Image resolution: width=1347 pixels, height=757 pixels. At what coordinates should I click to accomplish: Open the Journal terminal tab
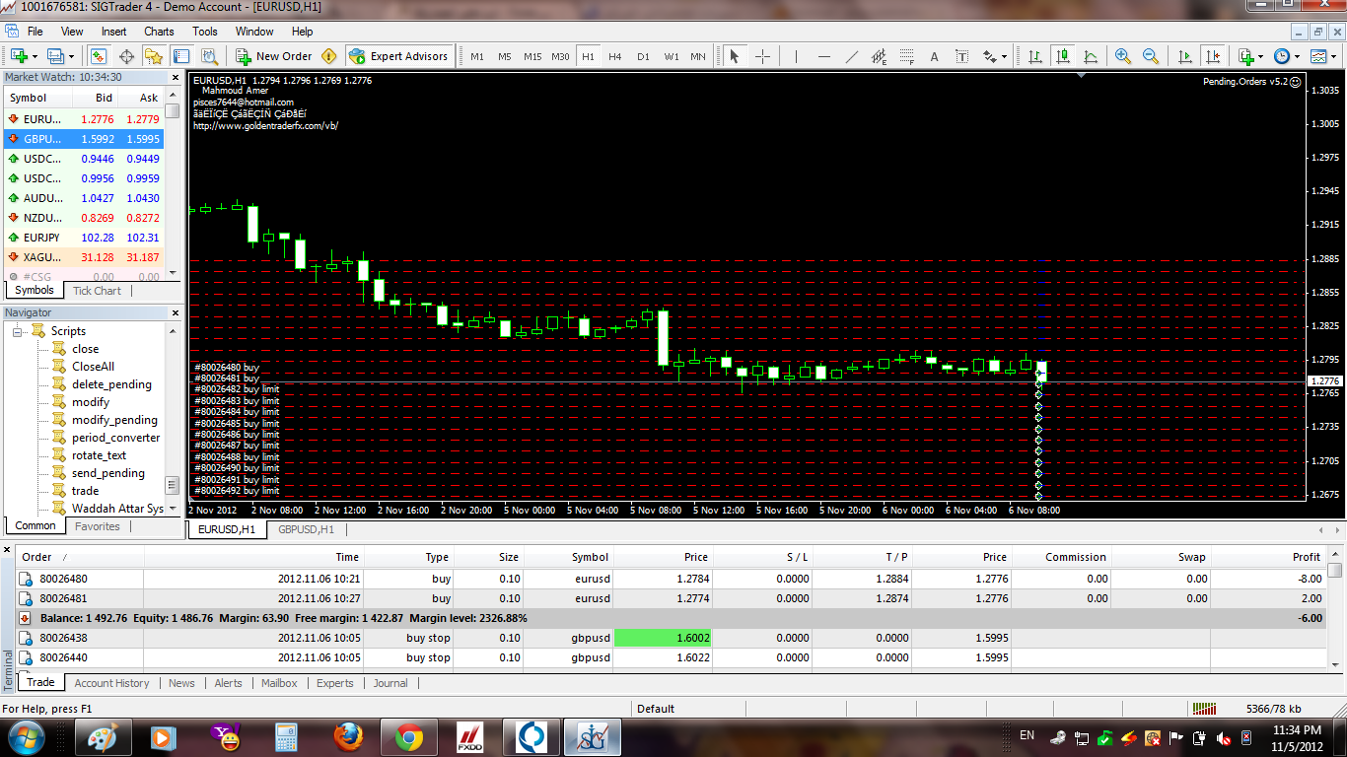click(x=390, y=683)
